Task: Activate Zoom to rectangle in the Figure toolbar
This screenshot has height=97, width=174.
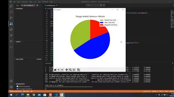Action: [70, 70]
